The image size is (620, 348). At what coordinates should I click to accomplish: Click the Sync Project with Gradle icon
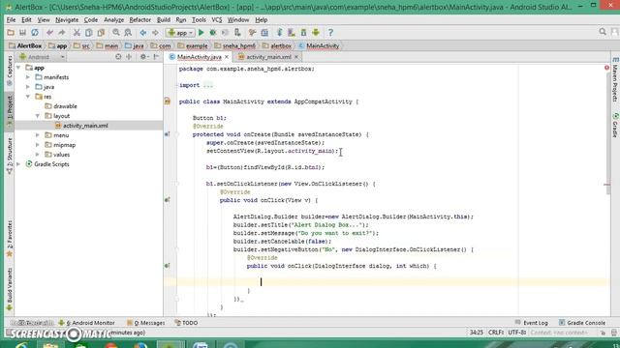[279, 33]
